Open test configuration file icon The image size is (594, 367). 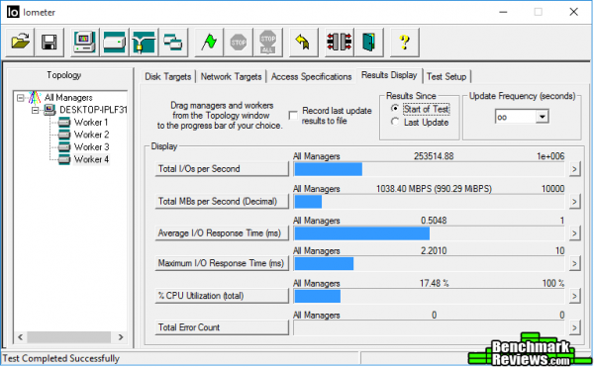(21, 42)
